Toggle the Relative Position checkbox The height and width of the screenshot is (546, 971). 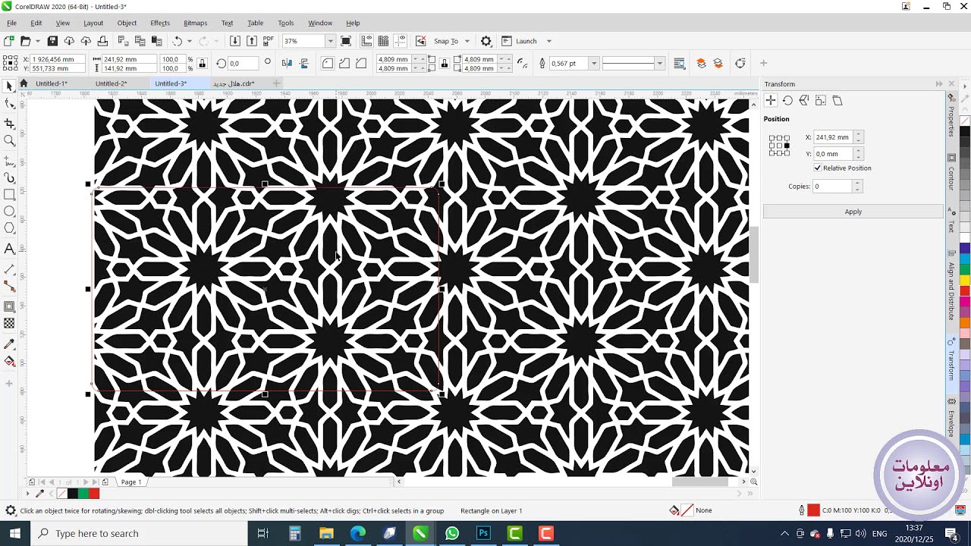point(818,168)
